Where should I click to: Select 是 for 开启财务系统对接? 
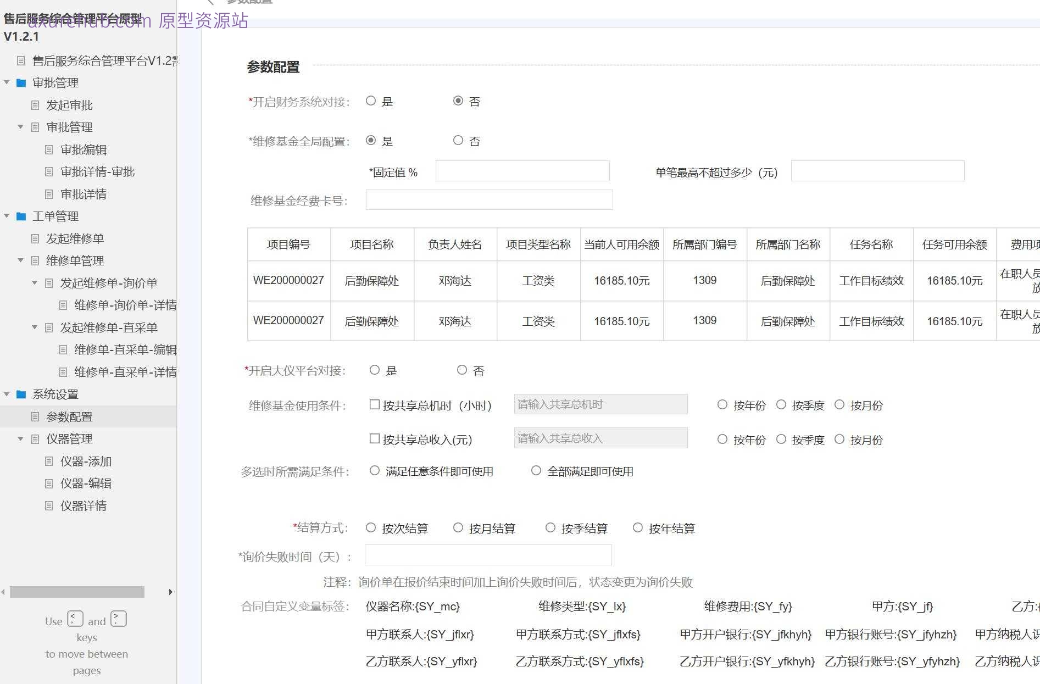click(x=371, y=101)
